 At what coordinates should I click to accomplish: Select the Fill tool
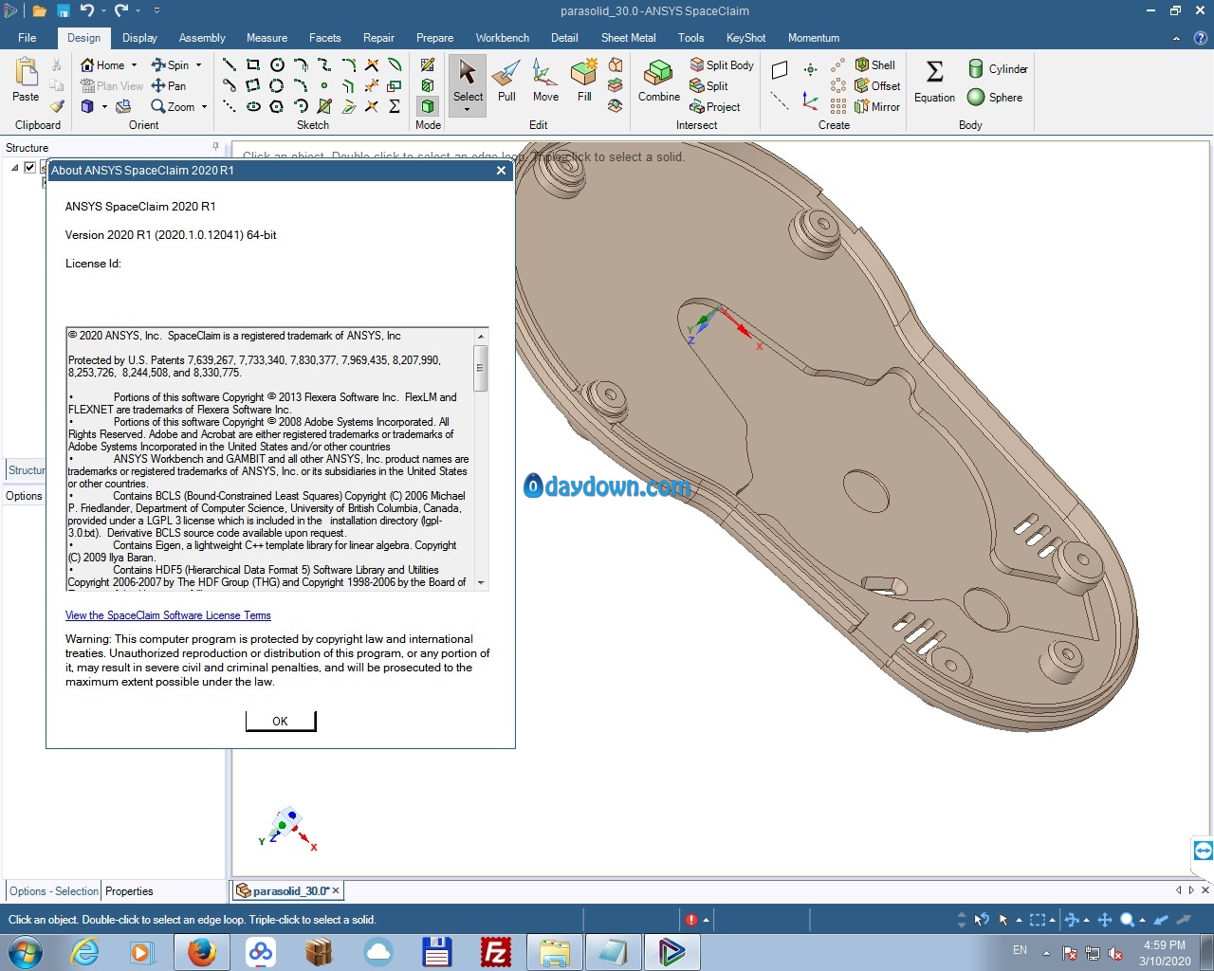[584, 80]
